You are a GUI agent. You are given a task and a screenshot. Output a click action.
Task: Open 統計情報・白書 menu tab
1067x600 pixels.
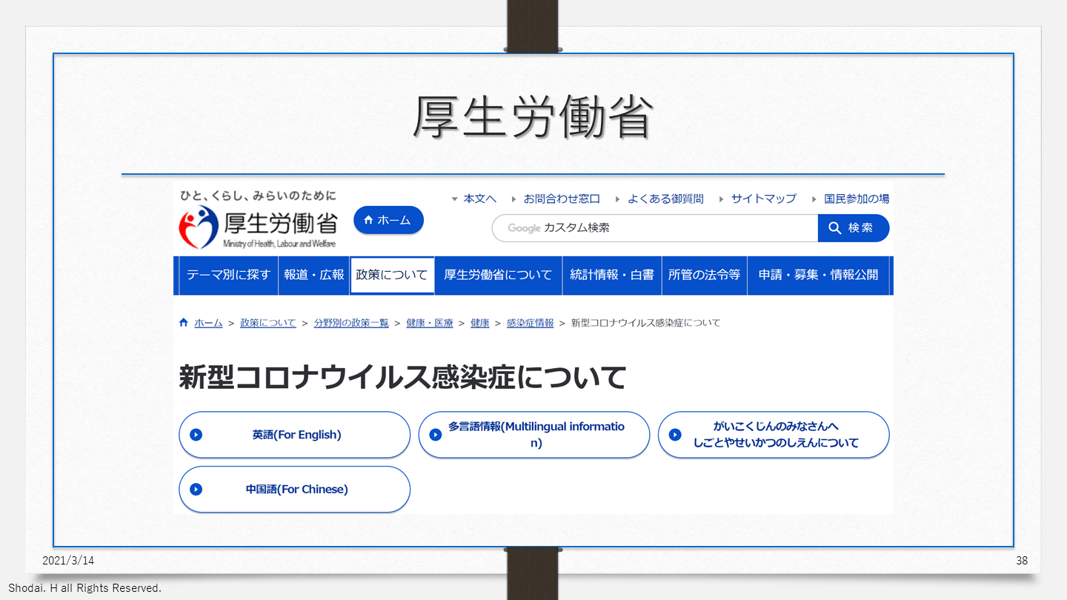(611, 275)
